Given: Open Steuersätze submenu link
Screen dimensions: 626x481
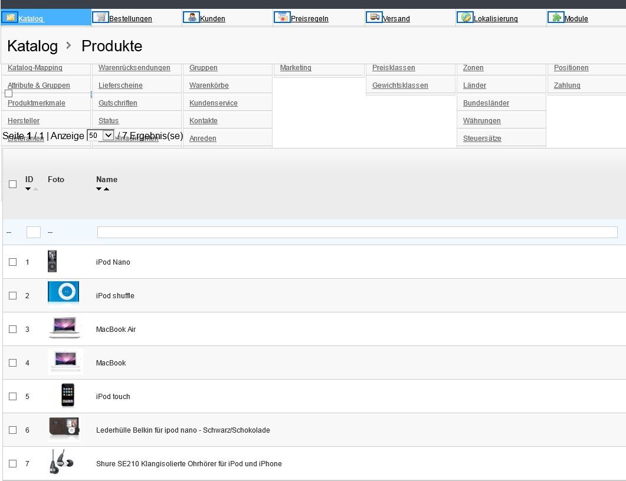Looking at the screenshot, I should [482, 139].
